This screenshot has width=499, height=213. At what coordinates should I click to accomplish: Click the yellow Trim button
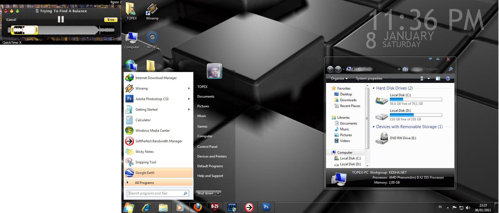click(111, 20)
